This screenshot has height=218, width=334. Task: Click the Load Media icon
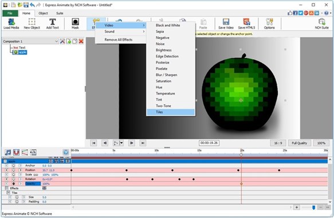pos(11,24)
